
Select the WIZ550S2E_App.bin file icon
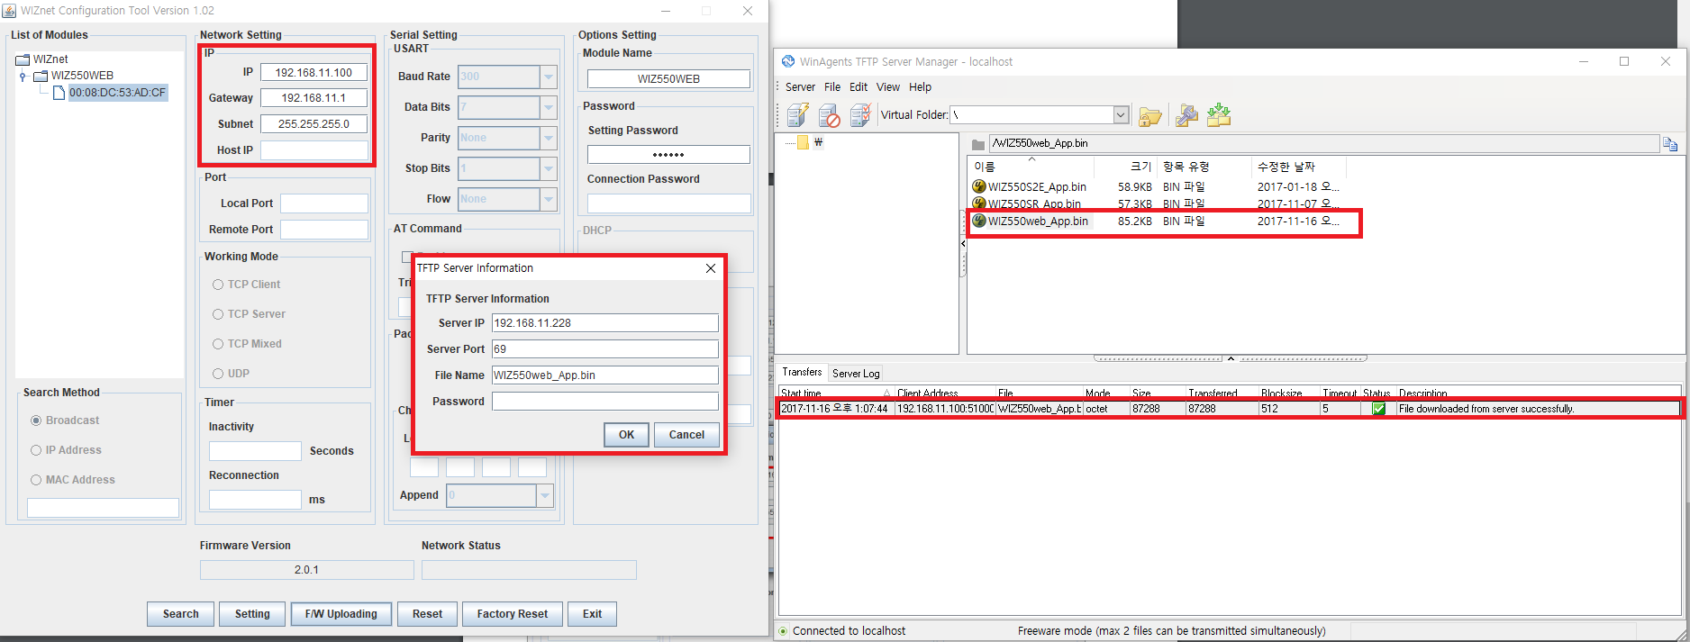[x=979, y=186]
